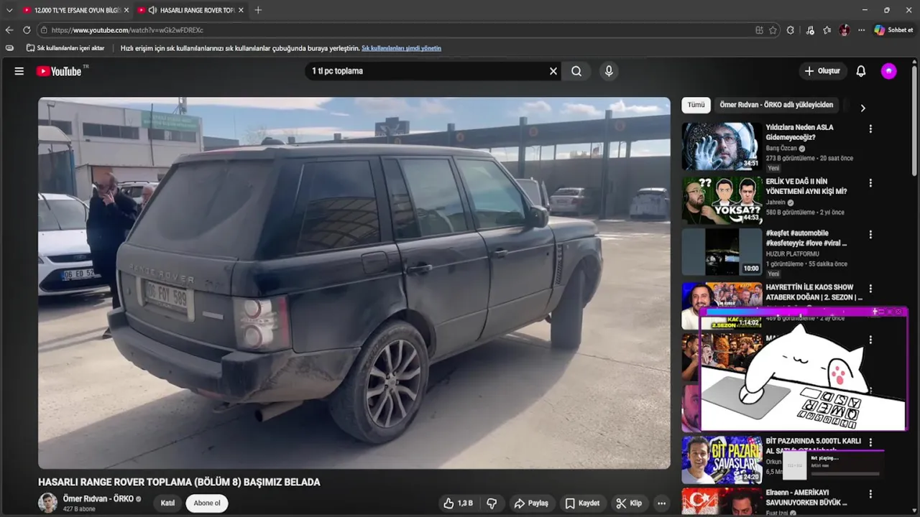920x517 pixels.
Task: Open options for 'Yıldızlara Neden ASLA Gidemeyeceğiz?' video
Action: (x=870, y=129)
